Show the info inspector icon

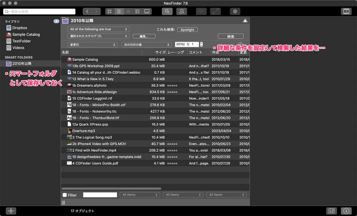[x=346, y=211]
